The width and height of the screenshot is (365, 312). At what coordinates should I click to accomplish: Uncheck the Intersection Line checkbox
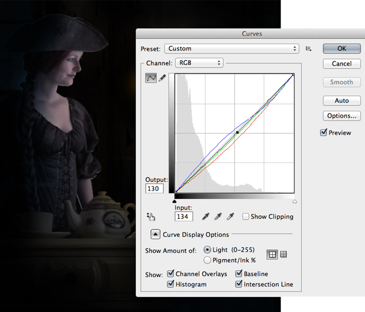pos(238,284)
